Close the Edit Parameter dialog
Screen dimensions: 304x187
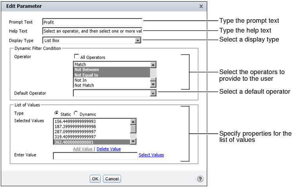pos(201,6)
